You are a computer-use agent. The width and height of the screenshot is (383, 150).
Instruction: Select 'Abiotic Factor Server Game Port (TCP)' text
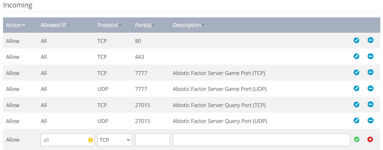(219, 73)
